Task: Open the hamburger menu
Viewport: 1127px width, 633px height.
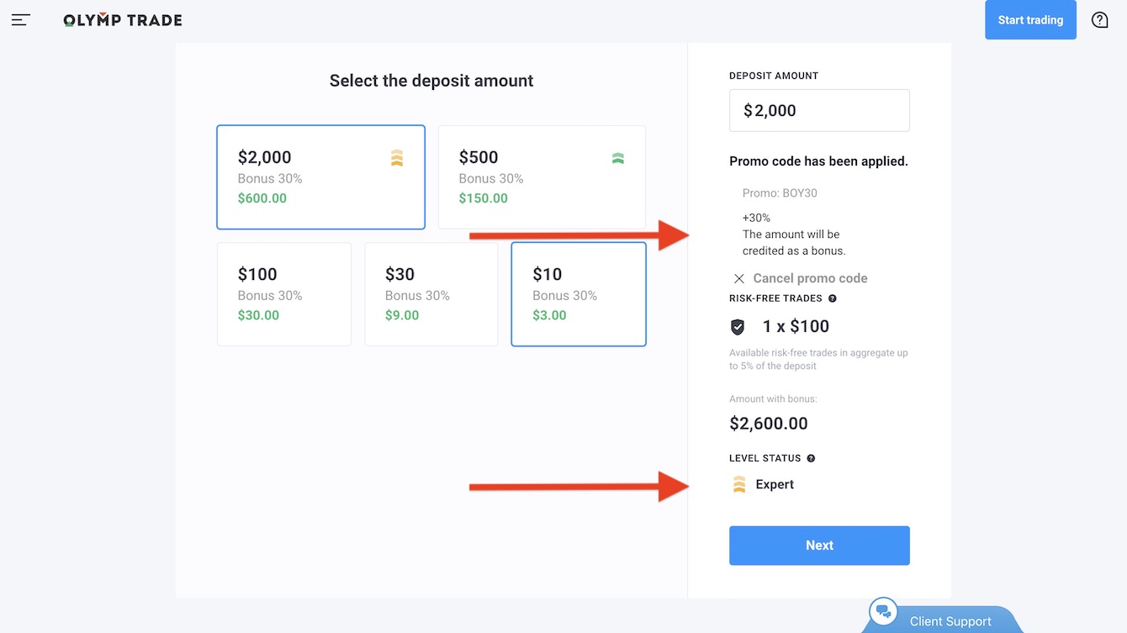Action: [21, 20]
